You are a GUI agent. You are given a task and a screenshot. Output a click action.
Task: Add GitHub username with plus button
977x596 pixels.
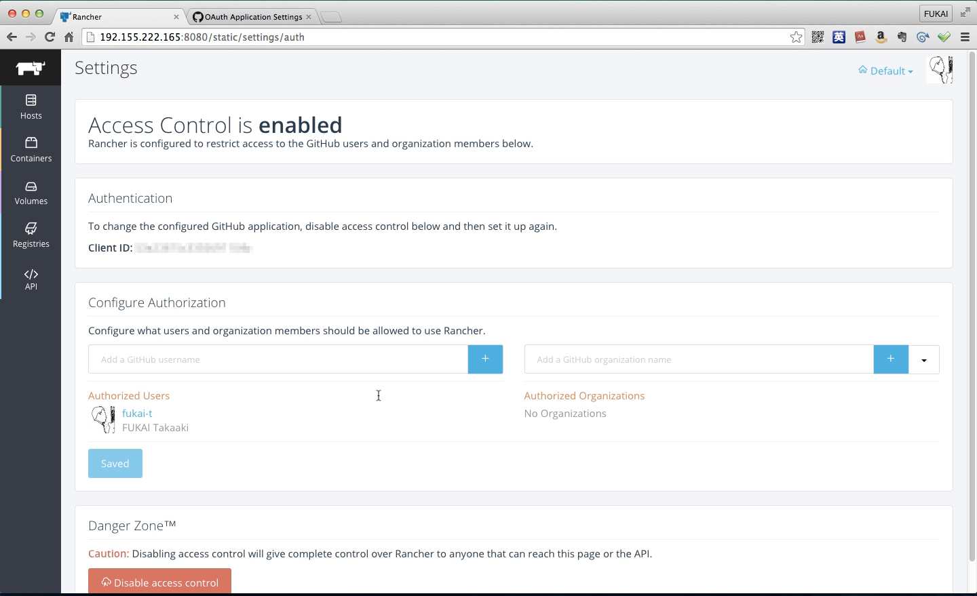[485, 359]
